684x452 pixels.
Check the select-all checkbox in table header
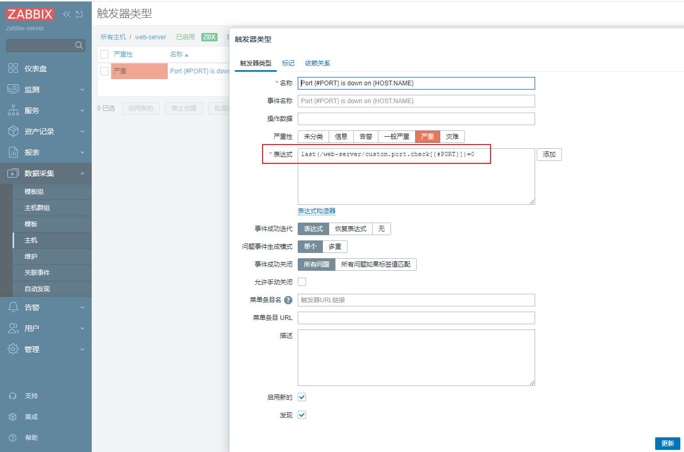104,54
